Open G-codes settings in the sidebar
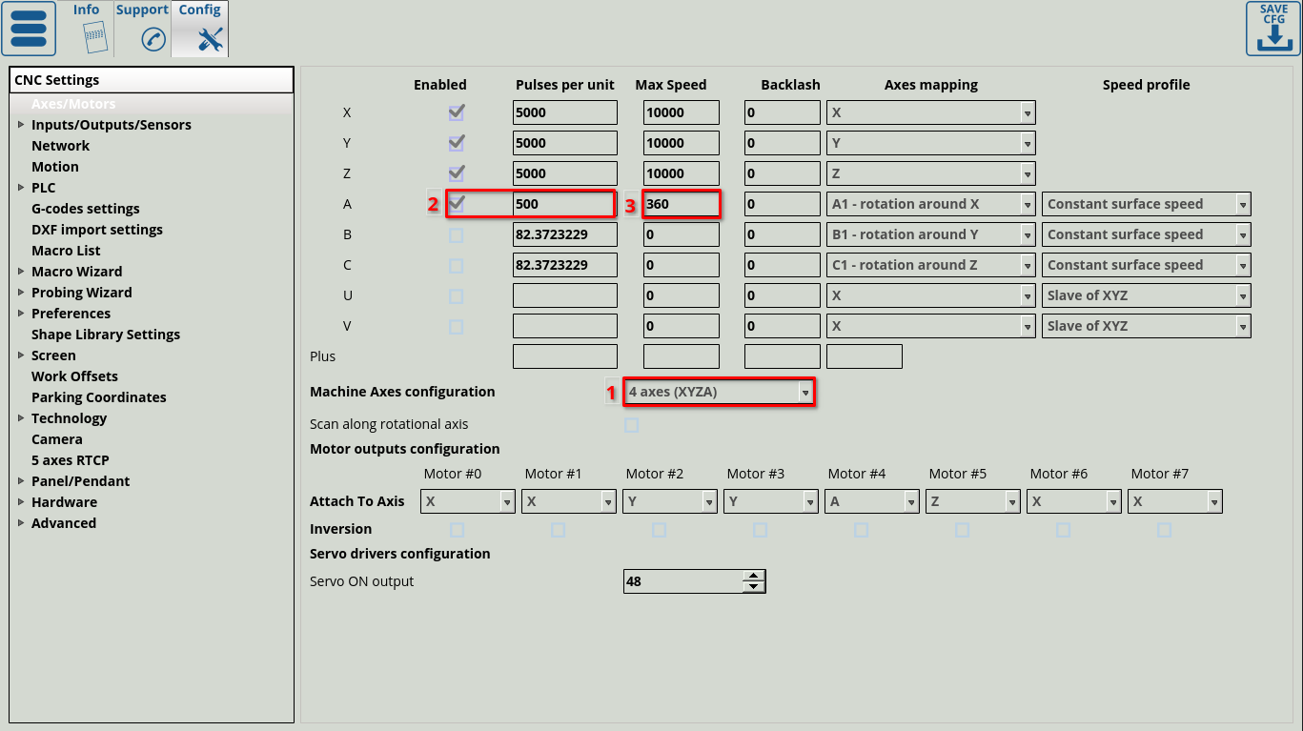 point(85,209)
